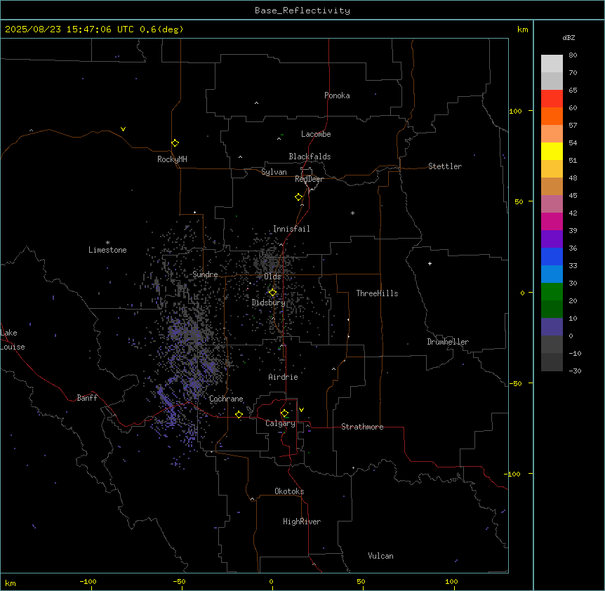605x591 pixels.
Task: Select the 39 dBZ purple swatch
Action: [x=552, y=239]
